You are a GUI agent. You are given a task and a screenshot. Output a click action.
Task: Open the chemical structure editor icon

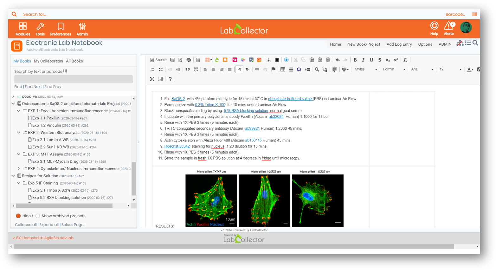click(x=268, y=60)
